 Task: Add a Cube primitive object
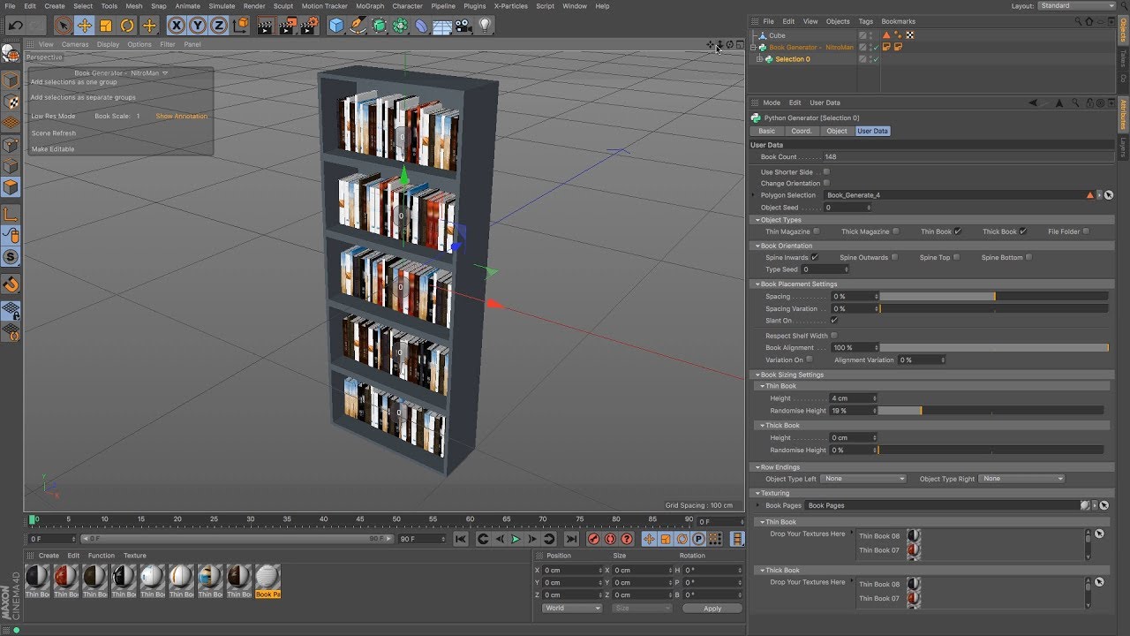(336, 26)
